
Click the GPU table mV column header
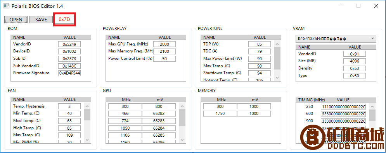160,99
